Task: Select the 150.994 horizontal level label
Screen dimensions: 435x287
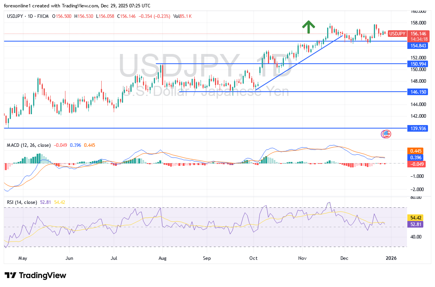Action: click(417, 63)
